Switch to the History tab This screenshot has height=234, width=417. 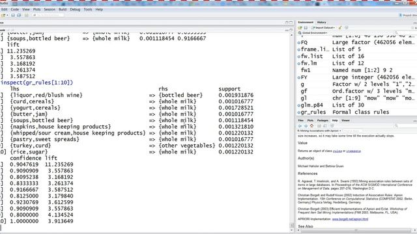click(321, 22)
